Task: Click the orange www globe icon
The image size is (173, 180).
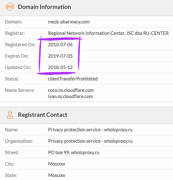Action: point(10,7)
